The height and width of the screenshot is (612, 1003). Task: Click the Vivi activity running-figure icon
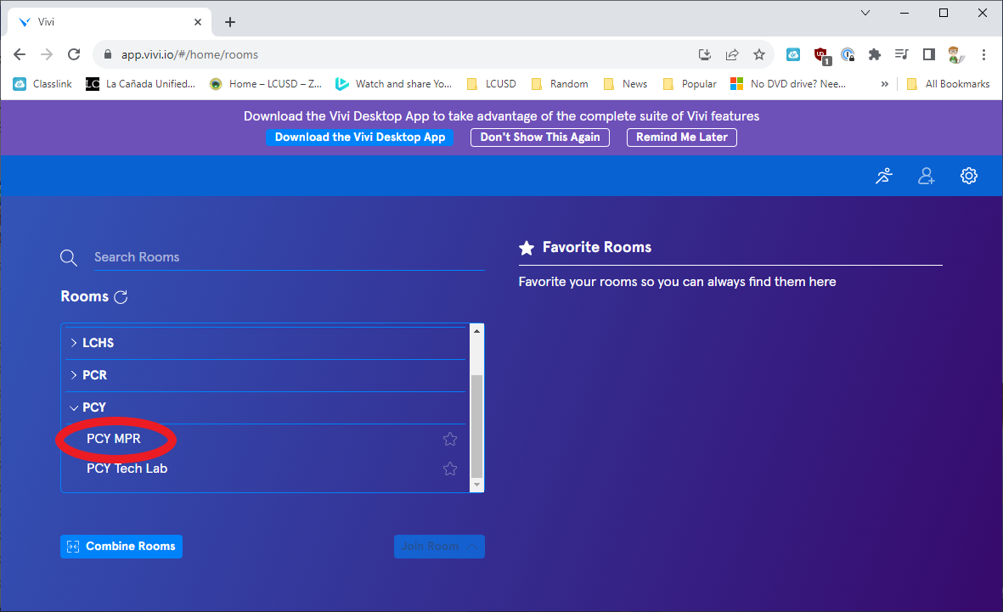click(884, 176)
